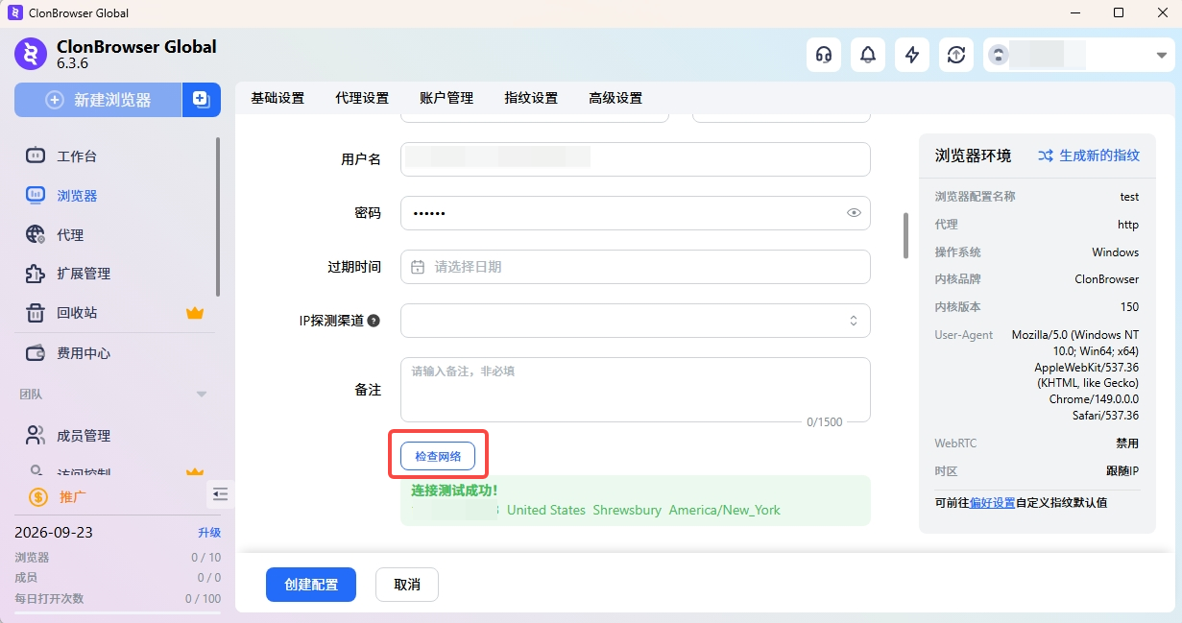Click the 代理 globe icon
Image resolution: width=1182 pixels, height=623 pixels.
click(36, 234)
